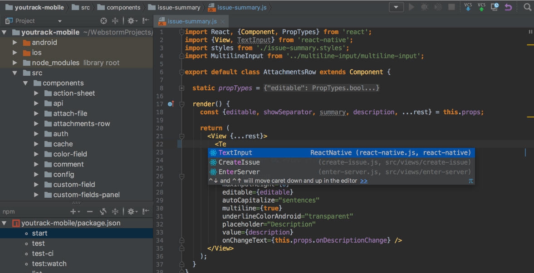This screenshot has height=273, width=534.
Task: Expand the android folder in the project tree
Action: point(14,42)
